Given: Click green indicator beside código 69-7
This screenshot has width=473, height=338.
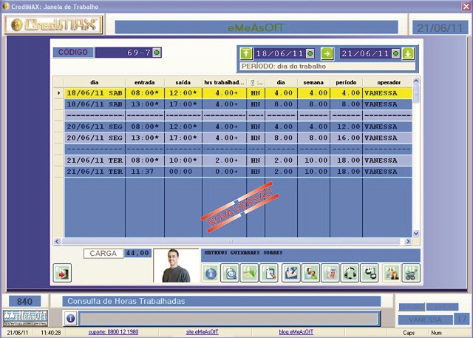Looking at the screenshot, I should click(157, 53).
